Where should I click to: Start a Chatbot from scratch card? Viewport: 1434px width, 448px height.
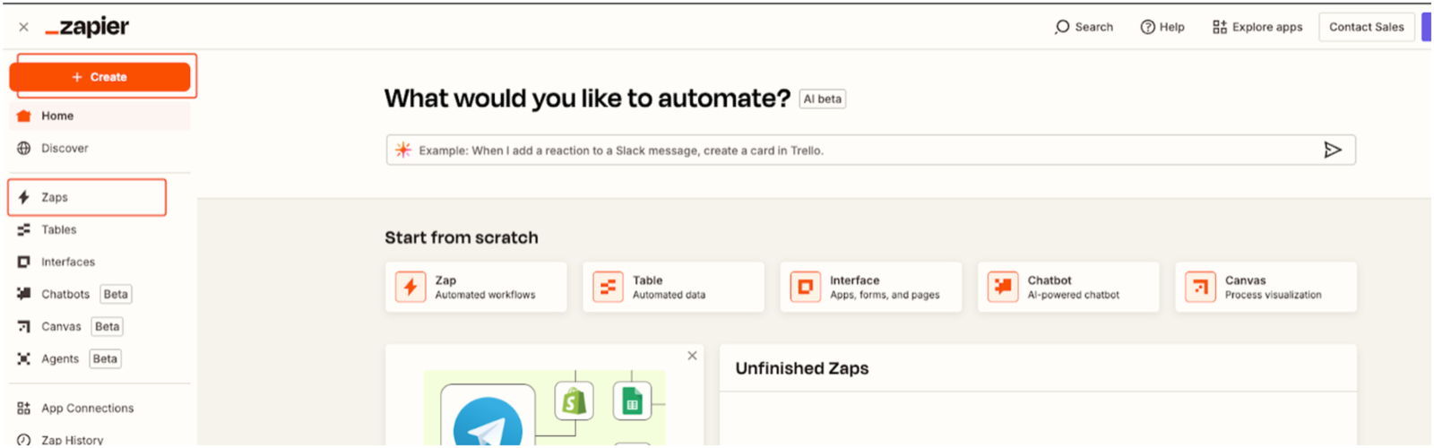[x=1068, y=287]
